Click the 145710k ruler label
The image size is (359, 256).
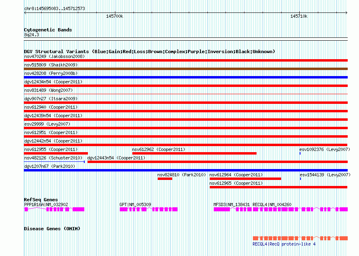tap(299, 16)
